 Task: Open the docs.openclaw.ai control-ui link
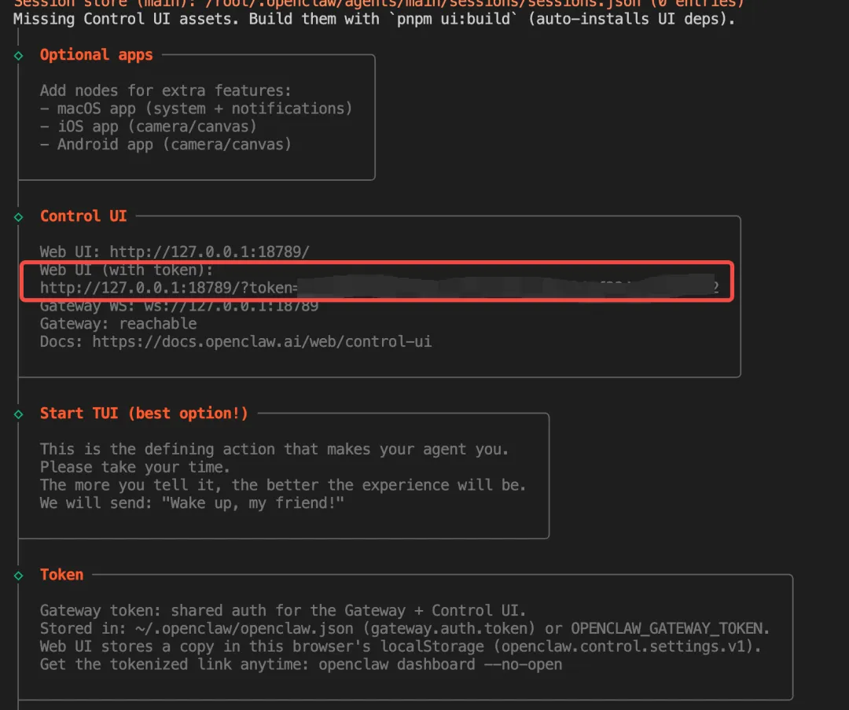tap(262, 342)
